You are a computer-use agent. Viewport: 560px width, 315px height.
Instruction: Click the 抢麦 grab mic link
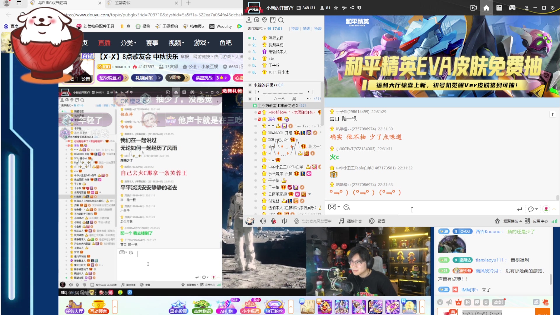318,29
